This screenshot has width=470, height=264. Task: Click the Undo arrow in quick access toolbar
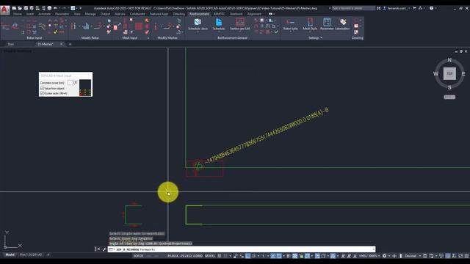[x=56, y=8]
